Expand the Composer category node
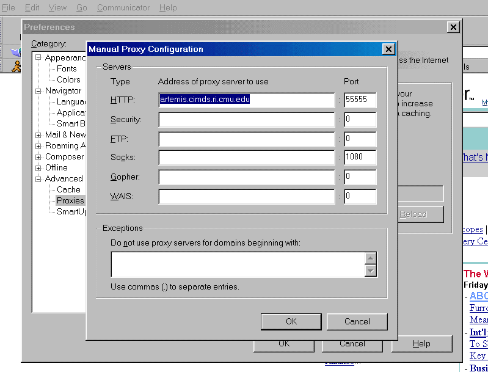Viewport: 488px width, 372px height. 38,157
